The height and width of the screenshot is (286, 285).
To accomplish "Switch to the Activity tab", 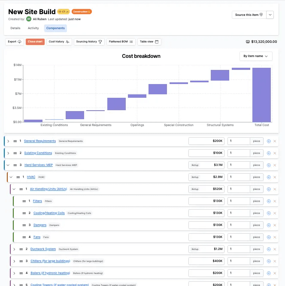I will pos(33,28).
